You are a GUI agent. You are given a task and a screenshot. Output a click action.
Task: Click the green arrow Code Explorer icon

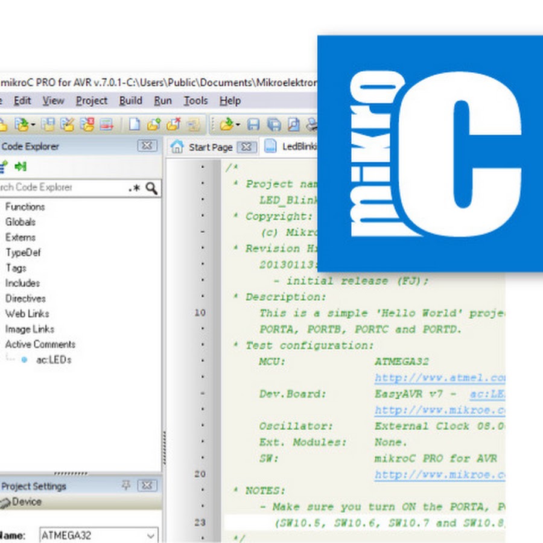21,167
